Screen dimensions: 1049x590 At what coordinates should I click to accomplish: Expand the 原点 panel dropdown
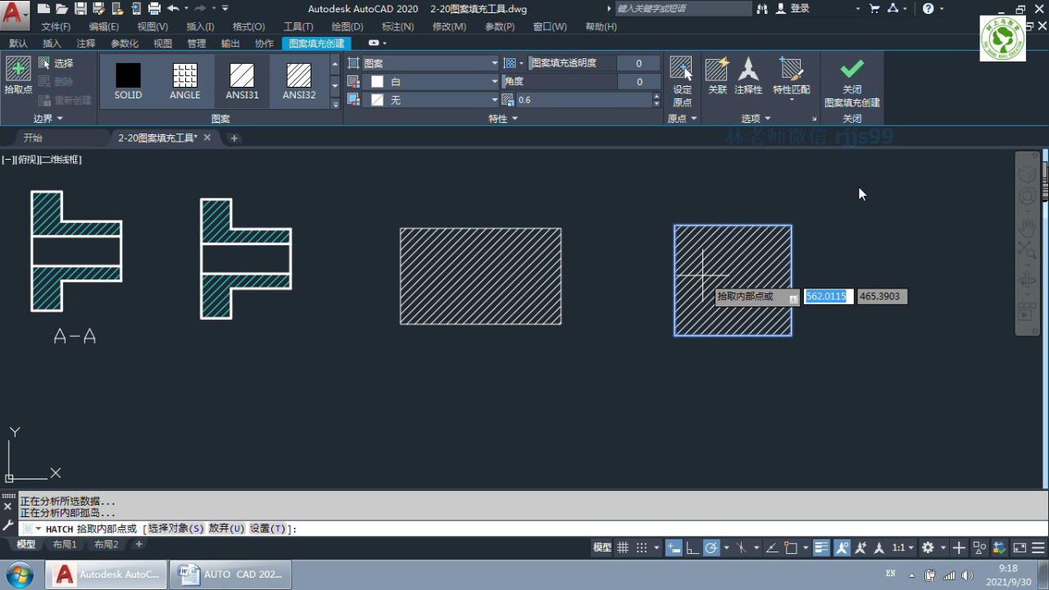tap(682, 119)
